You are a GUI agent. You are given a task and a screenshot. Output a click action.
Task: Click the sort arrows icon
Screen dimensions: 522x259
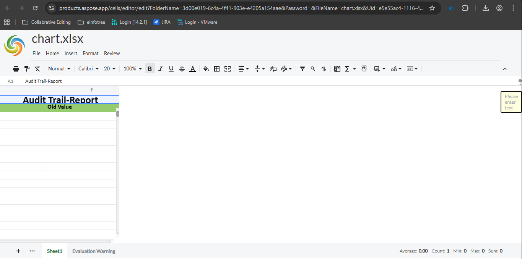[324, 69]
